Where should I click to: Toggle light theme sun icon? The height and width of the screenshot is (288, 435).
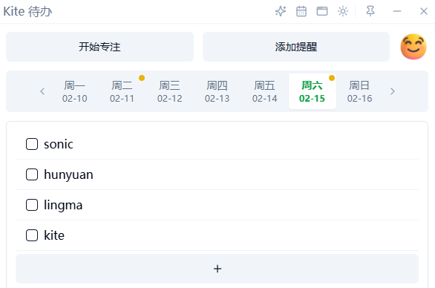pos(343,11)
